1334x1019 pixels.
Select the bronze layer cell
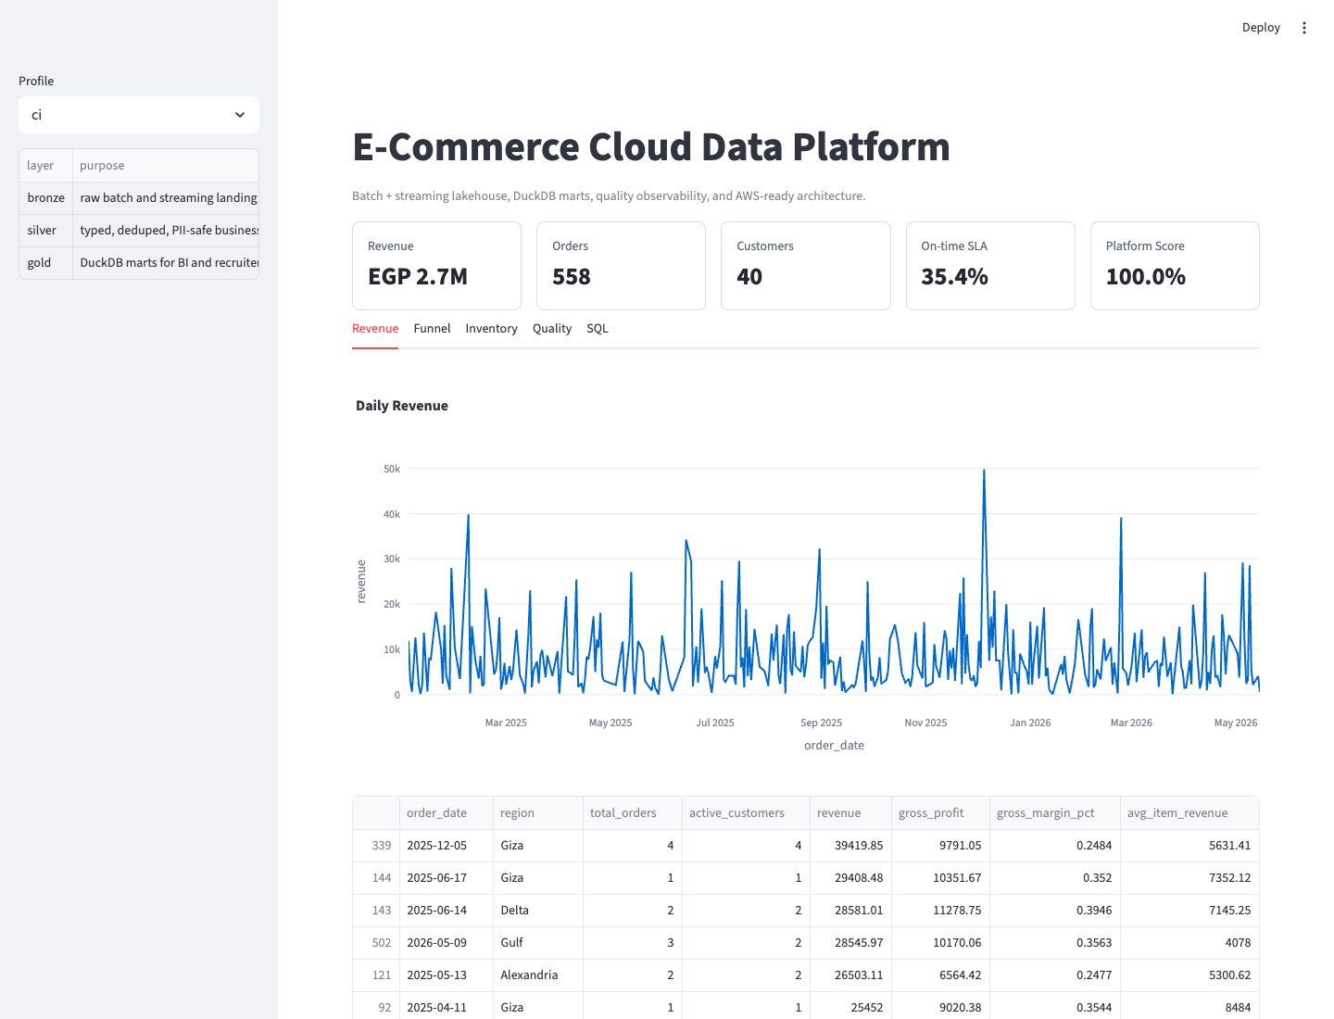tap(45, 198)
